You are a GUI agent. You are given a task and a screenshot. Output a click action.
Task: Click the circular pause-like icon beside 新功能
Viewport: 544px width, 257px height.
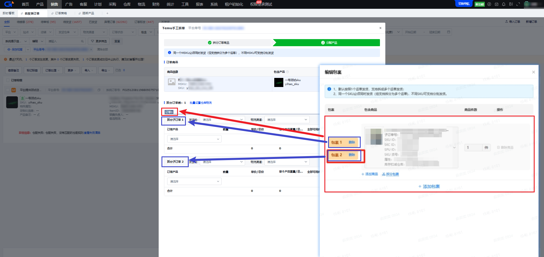pos(489,4)
